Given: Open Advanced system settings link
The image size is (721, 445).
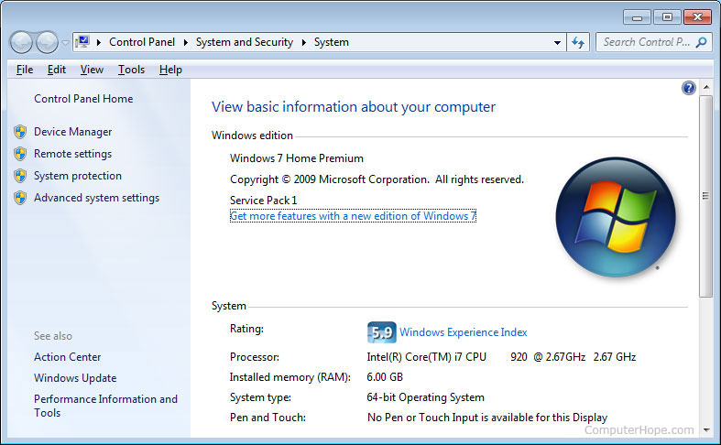Looking at the screenshot, I should 96,198.
